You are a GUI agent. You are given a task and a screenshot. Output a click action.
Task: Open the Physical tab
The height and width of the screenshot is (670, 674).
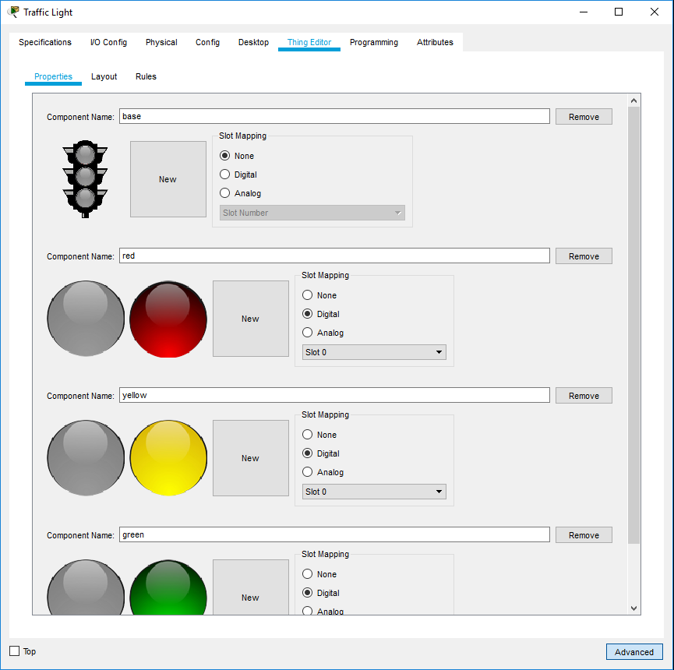161,42
